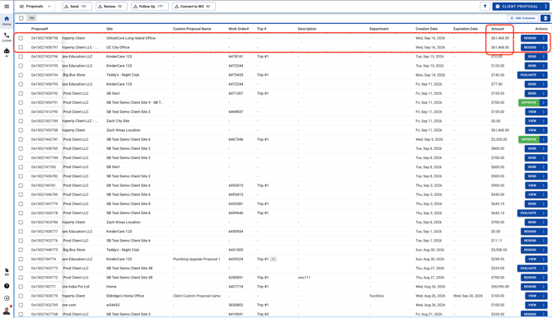
Task: Open three-dot menu for the $333.00 row
Action: pos(544,269)
